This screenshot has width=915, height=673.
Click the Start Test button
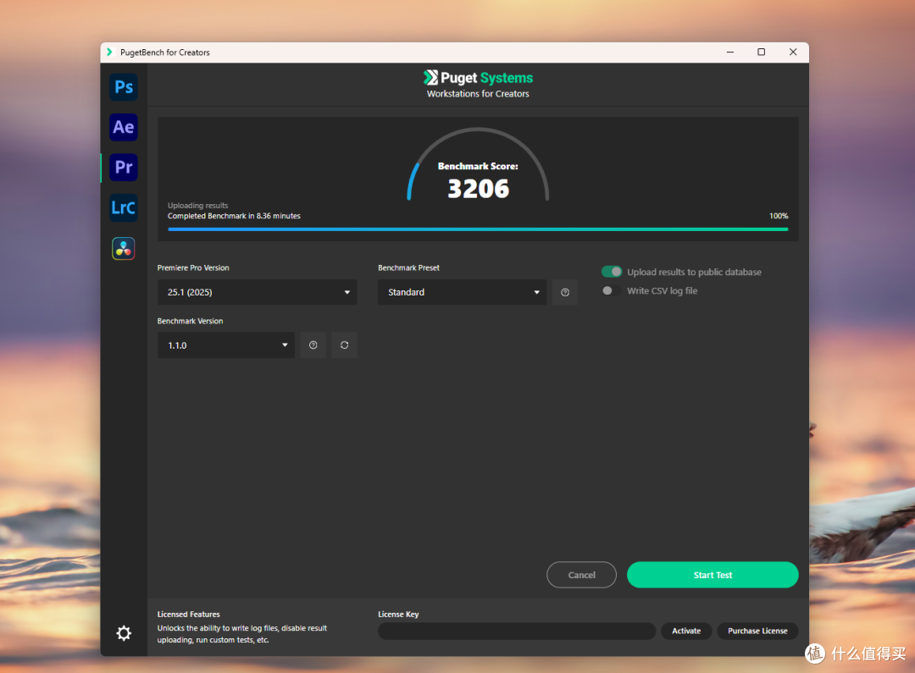tap(713, 575)
